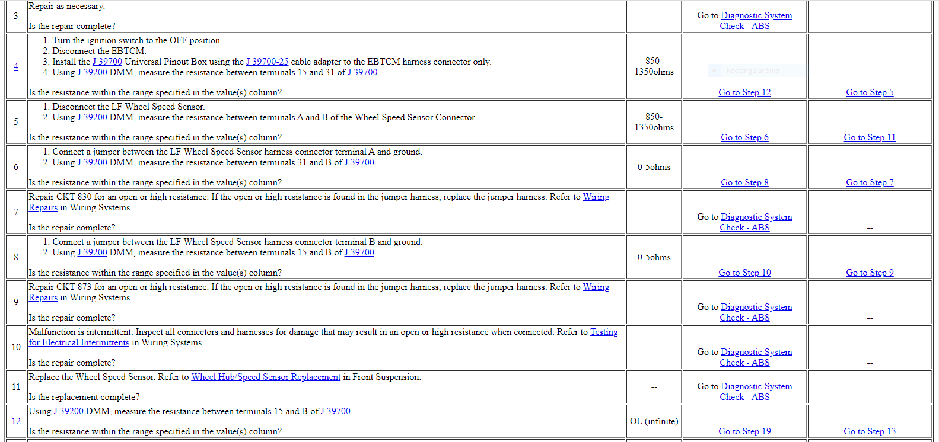This screenshot has height=442, width=939.
Task: Click the 'Go to Step 5' link
Action: tap(870, 92)
